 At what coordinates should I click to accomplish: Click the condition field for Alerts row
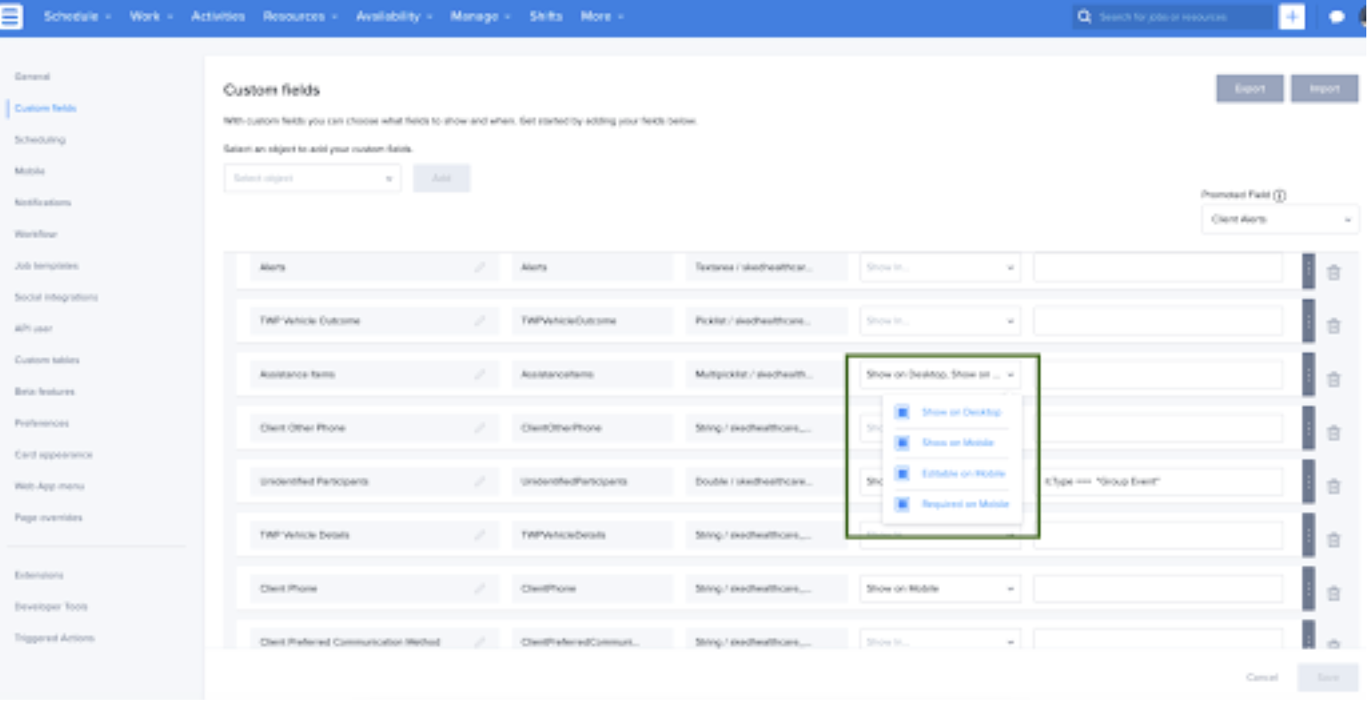pyautogui.click(x=1158, y=267)
